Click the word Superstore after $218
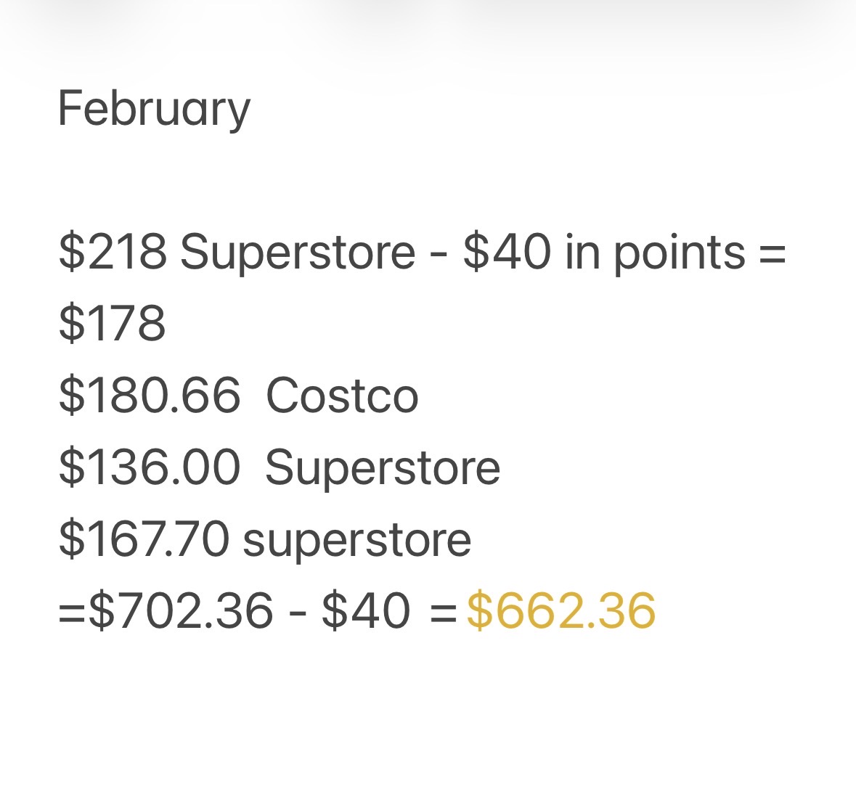856x810 pixels. pos(298,253)
